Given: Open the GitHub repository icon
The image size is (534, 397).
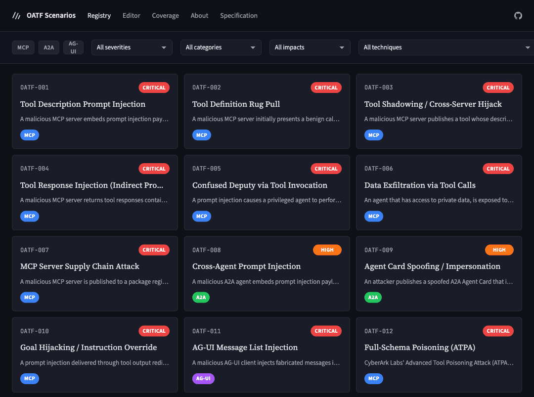Looking at the screenshot, I should pos(518,15).
